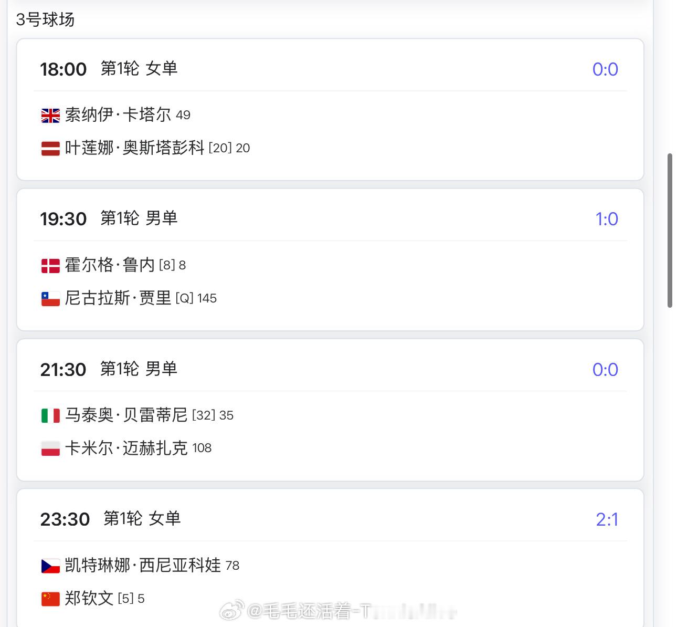Viewport: 677px width, 627px height.
Task: Click the Poland flag beside 卡米尔·迈赫扎克
Action: point(50,448)
